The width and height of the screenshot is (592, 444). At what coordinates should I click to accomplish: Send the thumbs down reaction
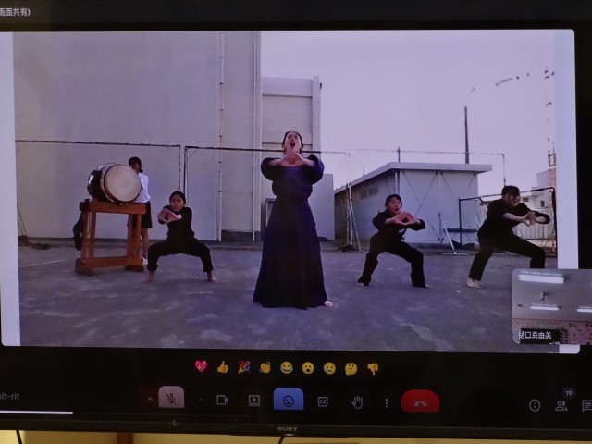coord(373,367)
